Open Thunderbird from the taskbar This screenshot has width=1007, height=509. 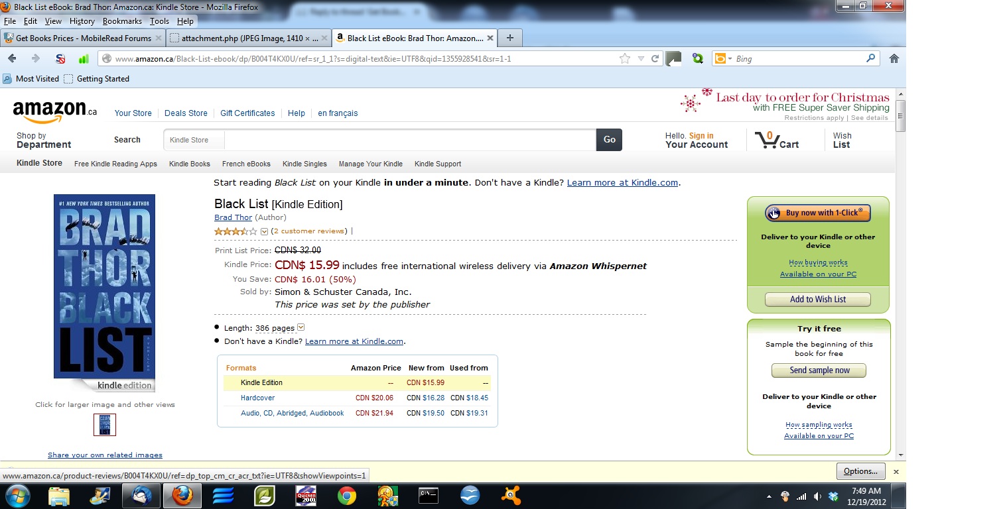tap(142, 496)
